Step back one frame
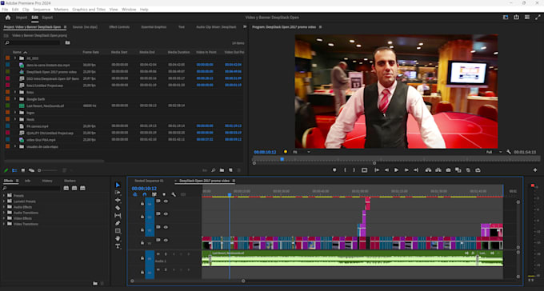This screenshot has width=544, height=291. (x=386, y=170)
